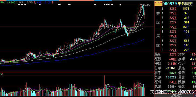The height and width of the screenshot is (97, 196).
Task: Click the 最低 label
Action: tap(181, 73)
